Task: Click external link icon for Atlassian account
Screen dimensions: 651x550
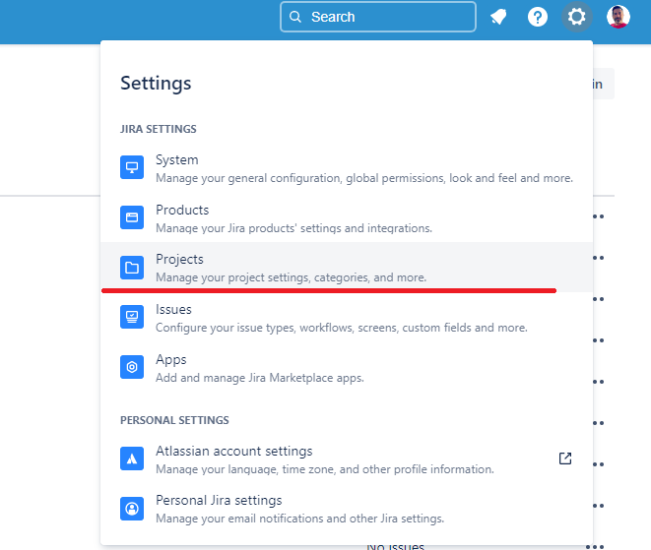Action: tap(565, 458)
